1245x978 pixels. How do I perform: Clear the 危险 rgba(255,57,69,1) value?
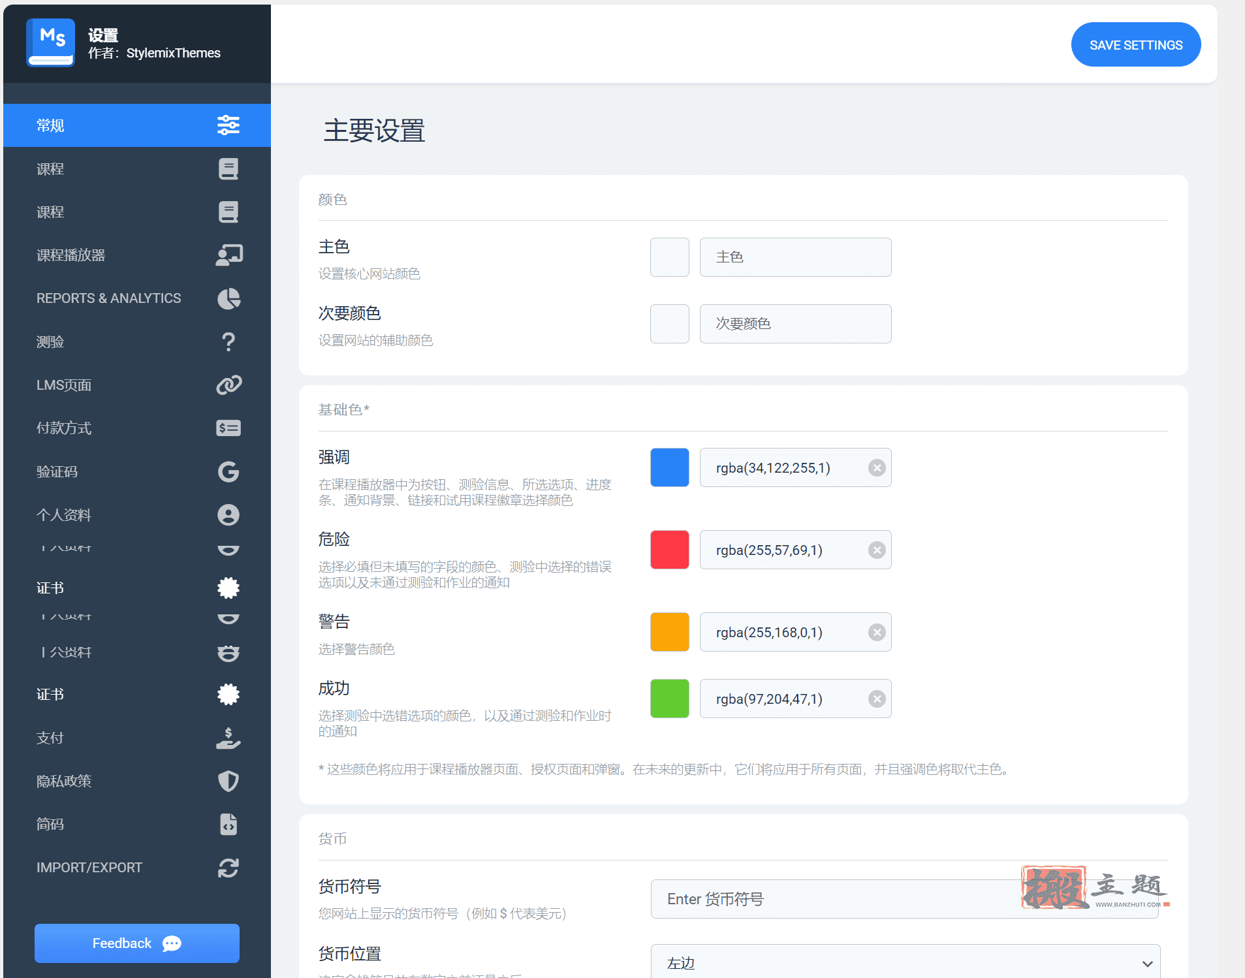(x=877, y=550)
